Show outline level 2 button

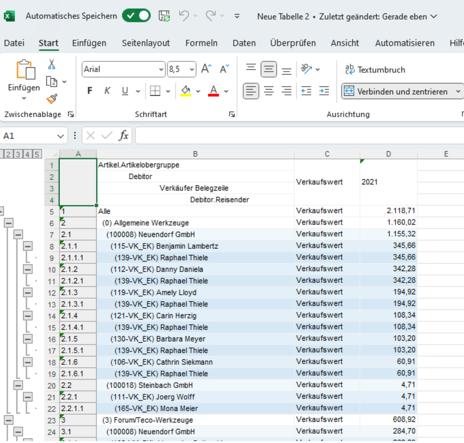(x=8, y=154)
